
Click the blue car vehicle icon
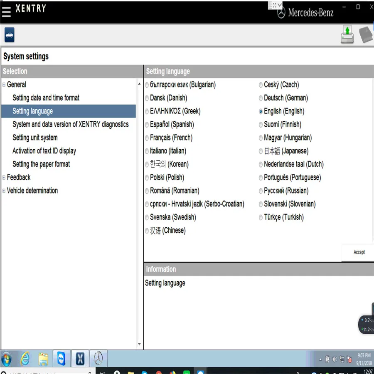tap(9, 35)
